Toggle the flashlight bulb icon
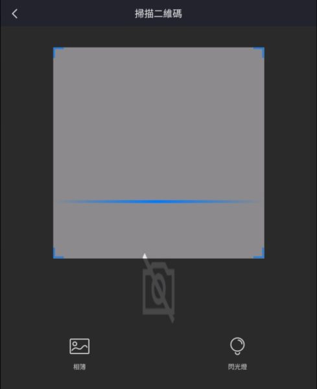 pos(237,346)
